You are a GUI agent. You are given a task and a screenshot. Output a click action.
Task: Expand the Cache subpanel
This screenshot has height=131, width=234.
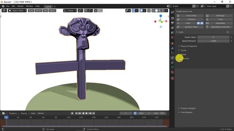[x=184, y=50]
